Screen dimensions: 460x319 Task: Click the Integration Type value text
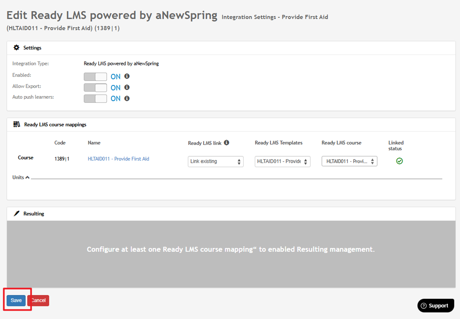coord(121,63)
